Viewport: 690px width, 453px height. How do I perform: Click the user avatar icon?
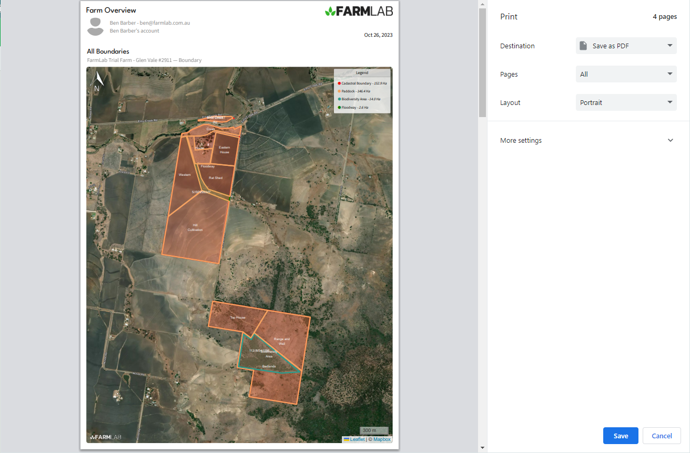(x=95, y=27)
